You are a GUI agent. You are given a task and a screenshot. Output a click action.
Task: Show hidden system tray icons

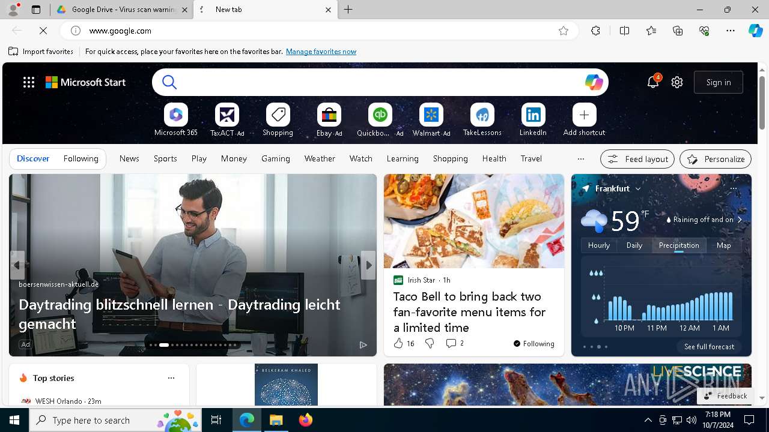(x=648, y=420)
